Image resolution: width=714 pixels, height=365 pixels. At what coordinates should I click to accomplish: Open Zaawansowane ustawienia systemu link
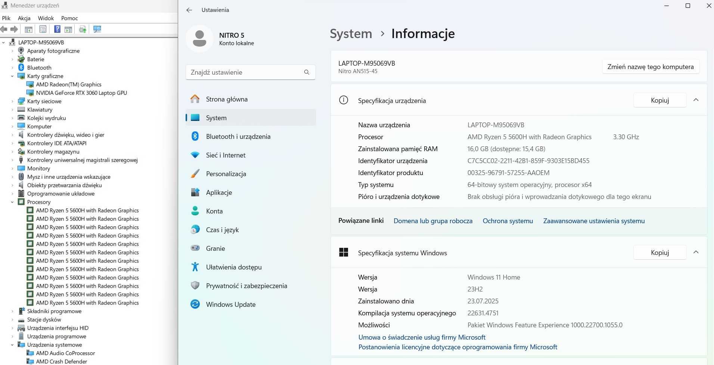(594, 221)
